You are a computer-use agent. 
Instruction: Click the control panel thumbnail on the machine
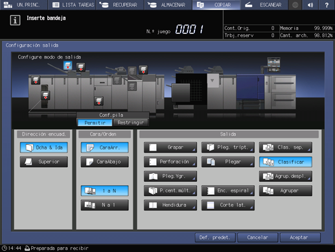point(273,64)
